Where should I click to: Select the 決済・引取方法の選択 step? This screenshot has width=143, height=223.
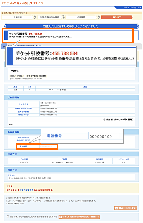49,17
